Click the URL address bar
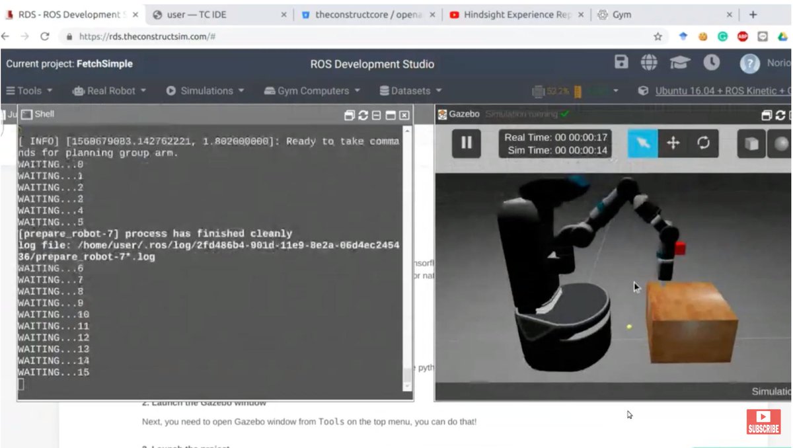793x448 pixels. point(357,36)
